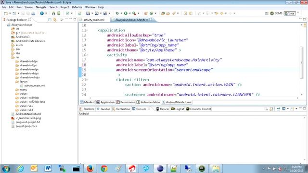Open Microsoft Word from the taskbar
The height and width of the screenshot is (173, 308).
tap(48, 169)
